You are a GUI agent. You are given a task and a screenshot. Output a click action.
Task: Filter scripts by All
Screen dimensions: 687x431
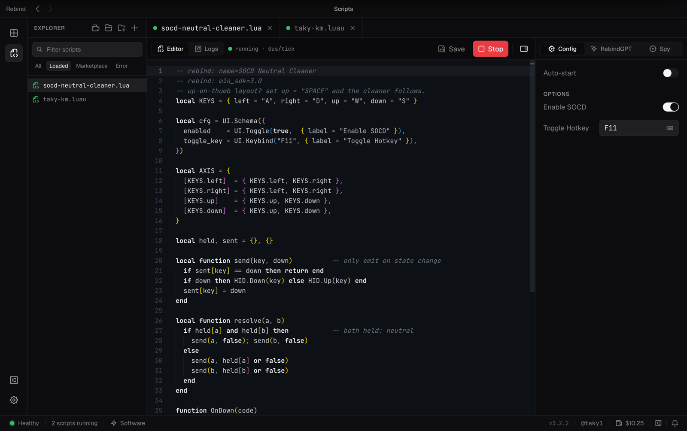coord(38,66)
